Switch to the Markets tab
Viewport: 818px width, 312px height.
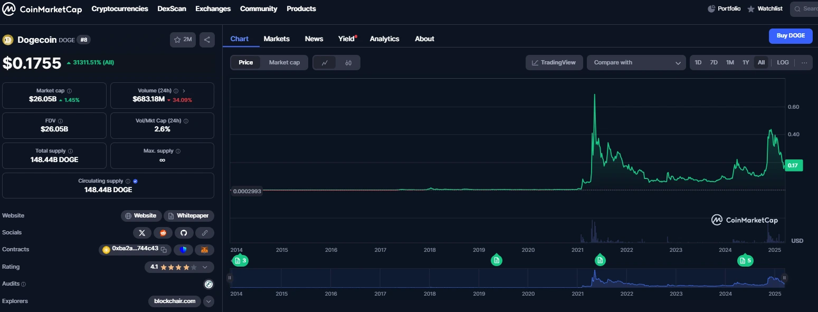pyautogui.click(x=277, y=38)
